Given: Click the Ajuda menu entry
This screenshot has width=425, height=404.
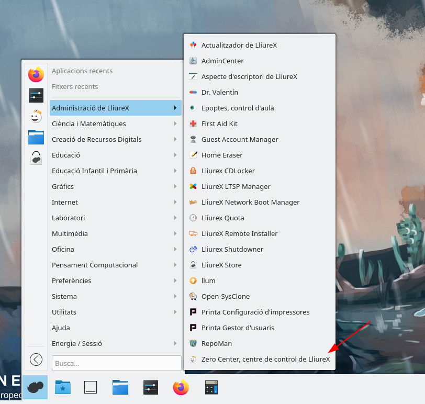Looking at the screenshot, I should coord(61,328).
